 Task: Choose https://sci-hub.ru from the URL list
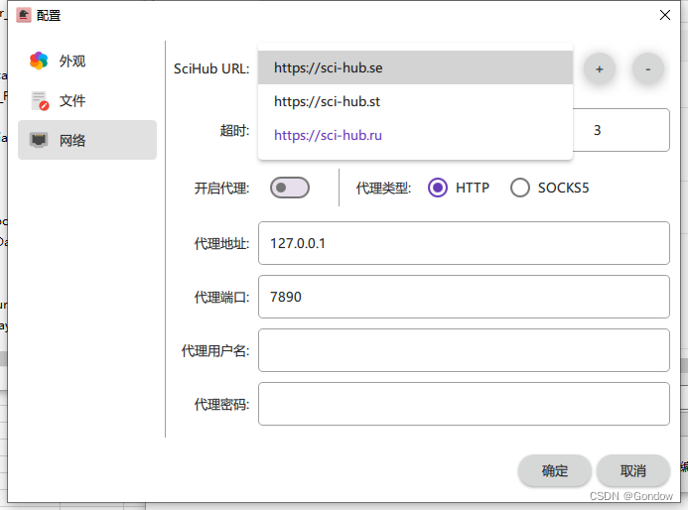click(415, 135)
